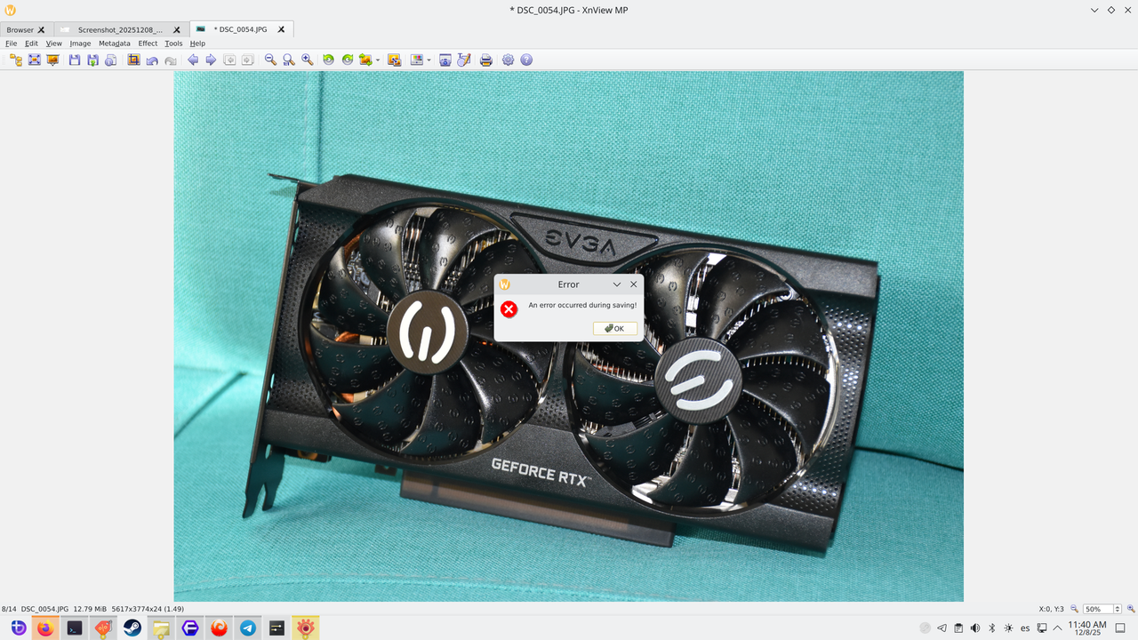Toggle fullscreen from the toolbar

tap(34, 60)
